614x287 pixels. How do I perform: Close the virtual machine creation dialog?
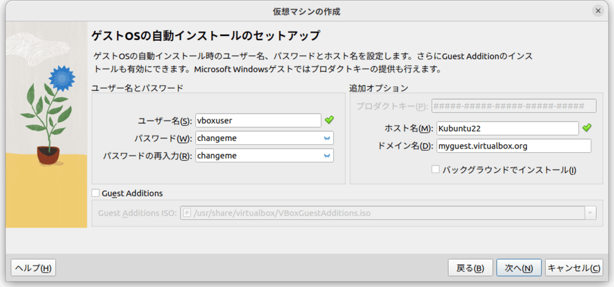point(598,11)
